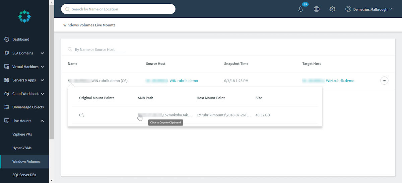Open notifications bell icon
402x183 pixels.
pyautogui.click(x=301, y=9)
